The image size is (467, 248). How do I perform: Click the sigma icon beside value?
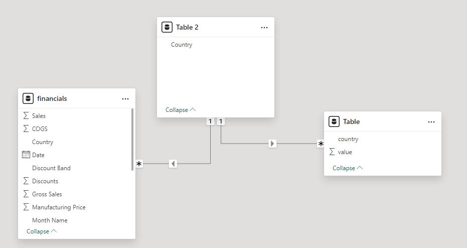(332, 152)
